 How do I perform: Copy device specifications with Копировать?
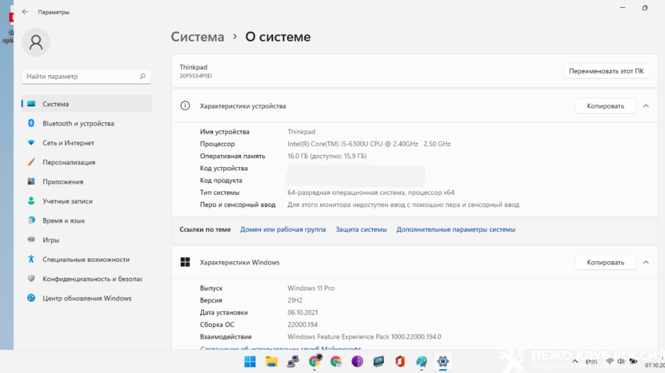[x=605, y=106]
